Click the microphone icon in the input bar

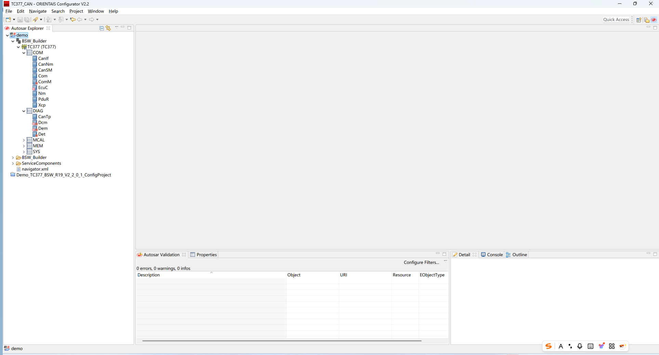(580, 346)
